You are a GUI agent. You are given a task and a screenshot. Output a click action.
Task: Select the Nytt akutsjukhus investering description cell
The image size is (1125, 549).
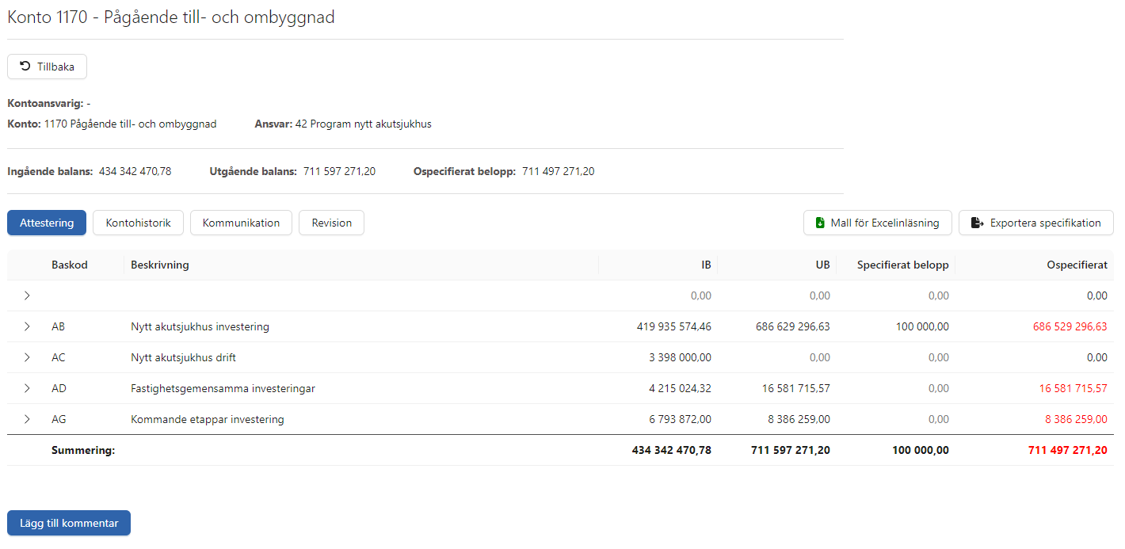point(200,326)
